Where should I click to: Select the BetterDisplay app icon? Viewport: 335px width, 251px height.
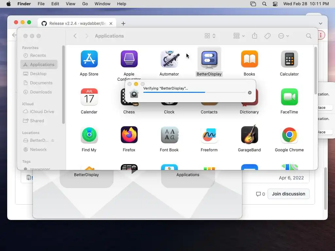click(209, 59)
